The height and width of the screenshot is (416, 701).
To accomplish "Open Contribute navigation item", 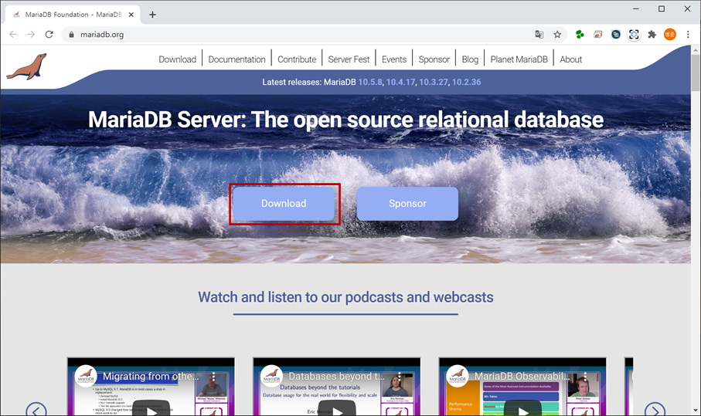I will tap(297, 59).
